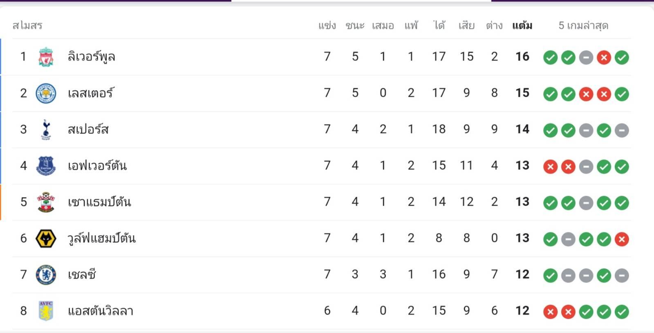Click Southampton's grey draw form icon
Viewport: 654px width, 333px height.
[586, 203]
